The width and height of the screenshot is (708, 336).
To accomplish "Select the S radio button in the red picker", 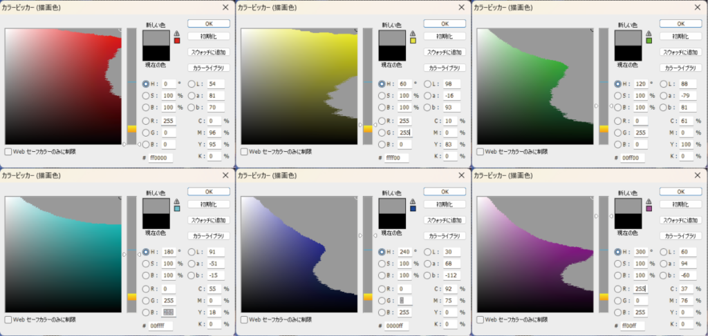I will coord(146,96).
